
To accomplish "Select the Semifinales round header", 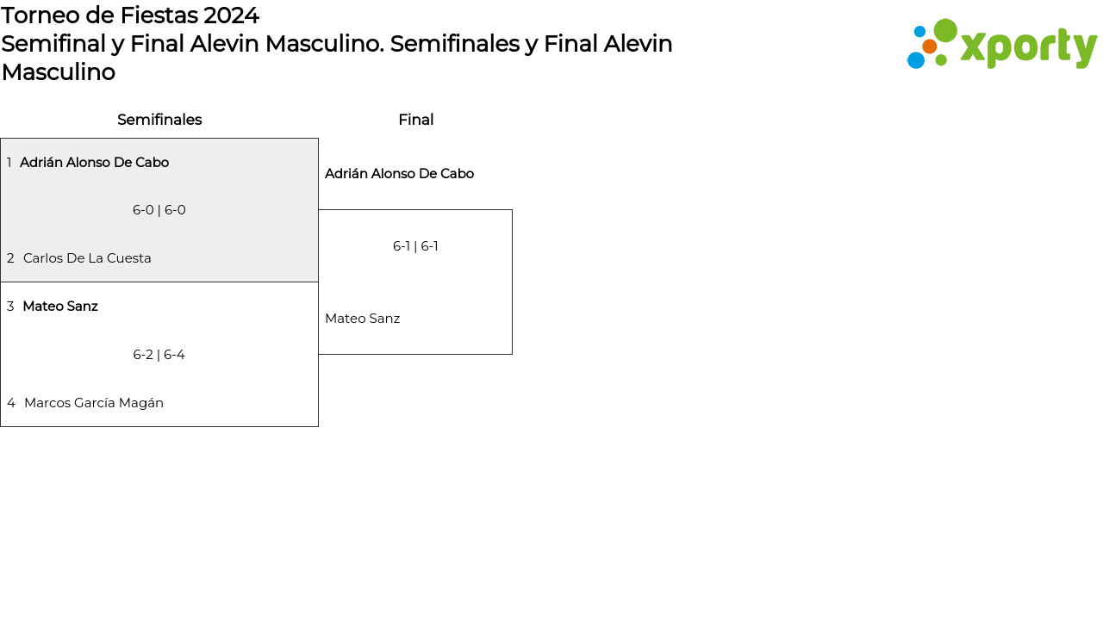I will pyautogui.click(x=159, y=120).
